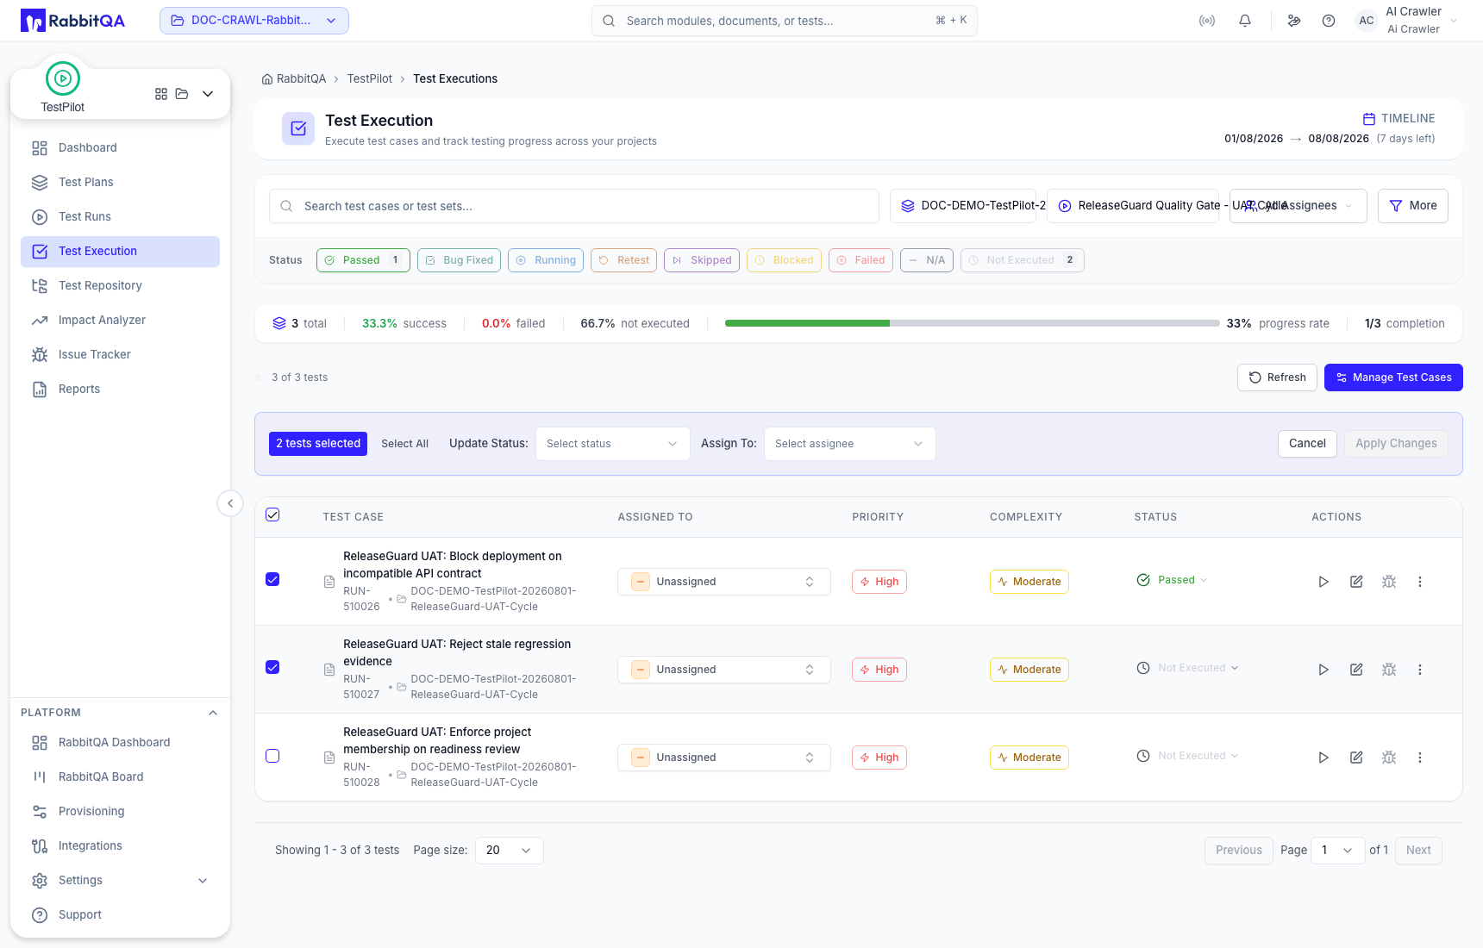Edit test RUN-510027 pencil icon

pyautogui.click(x=1356, y=670)
